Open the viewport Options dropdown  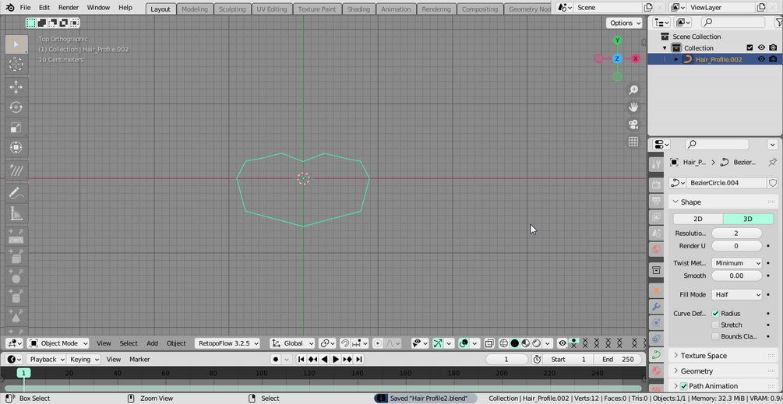coord(624,23)
